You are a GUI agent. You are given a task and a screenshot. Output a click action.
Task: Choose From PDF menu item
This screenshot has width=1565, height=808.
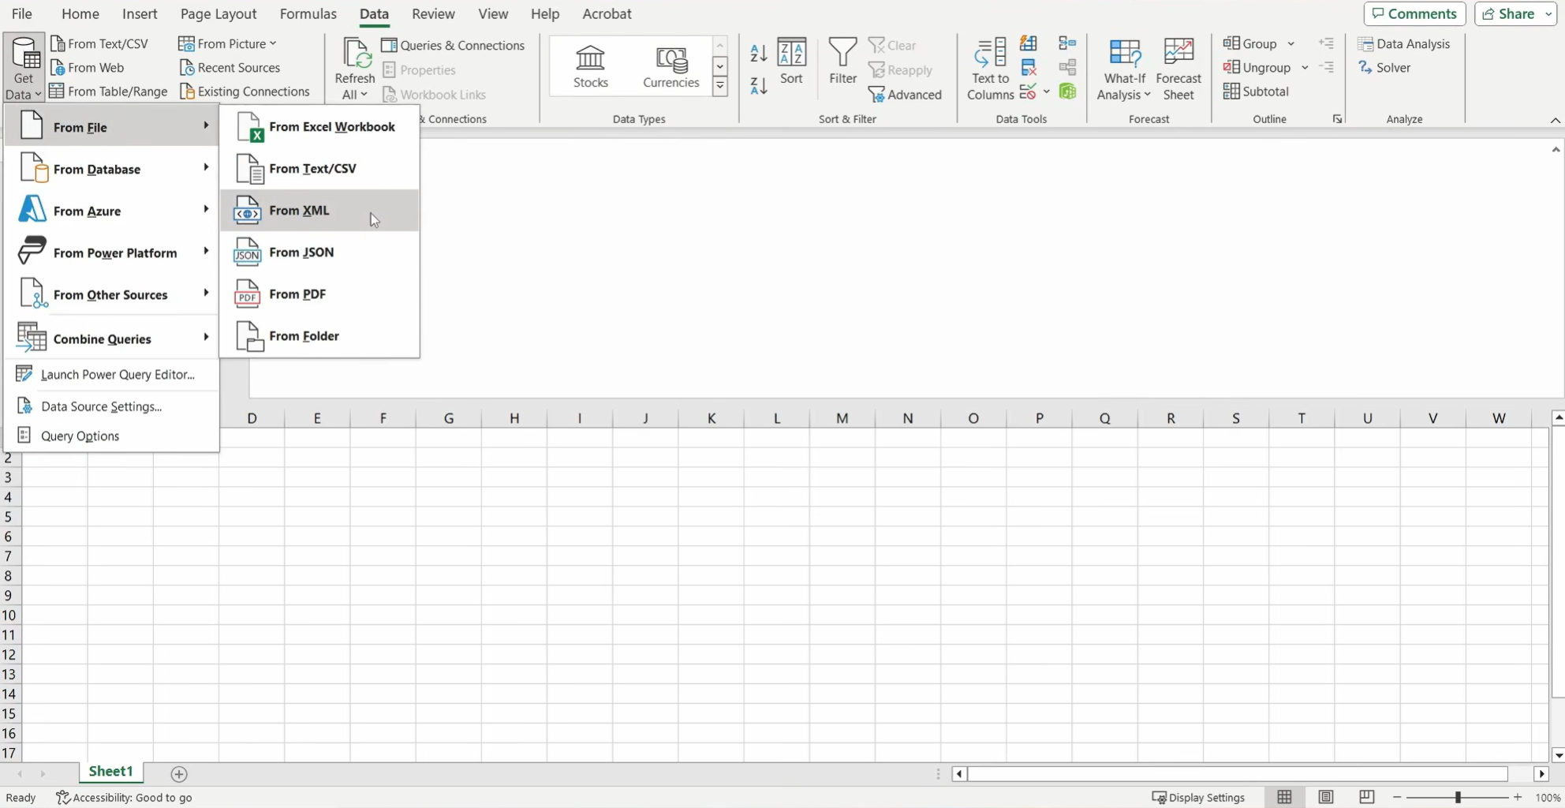coord(319,294)
